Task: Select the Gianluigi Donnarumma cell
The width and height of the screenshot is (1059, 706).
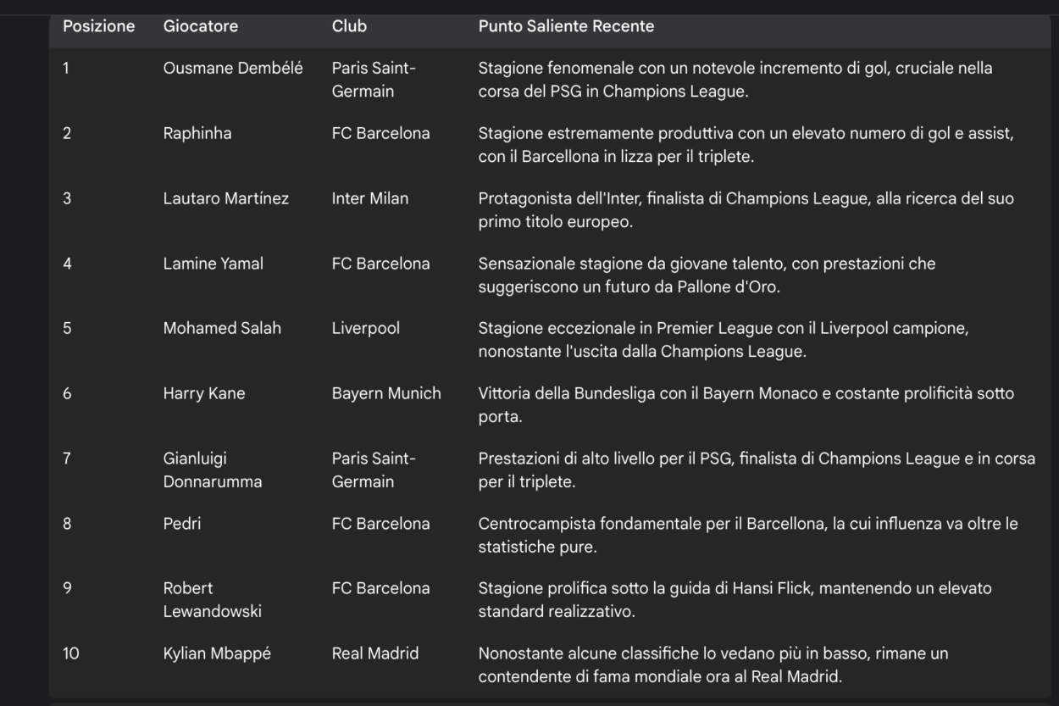Action: (x=213, y=470)
